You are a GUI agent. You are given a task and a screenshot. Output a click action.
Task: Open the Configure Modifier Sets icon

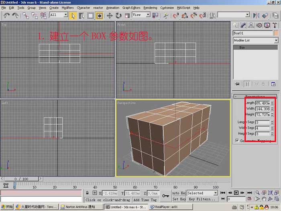[x=273, y=84]
